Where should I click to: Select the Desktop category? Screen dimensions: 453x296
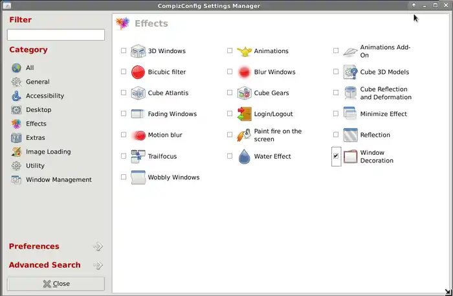tap(38, 110)
